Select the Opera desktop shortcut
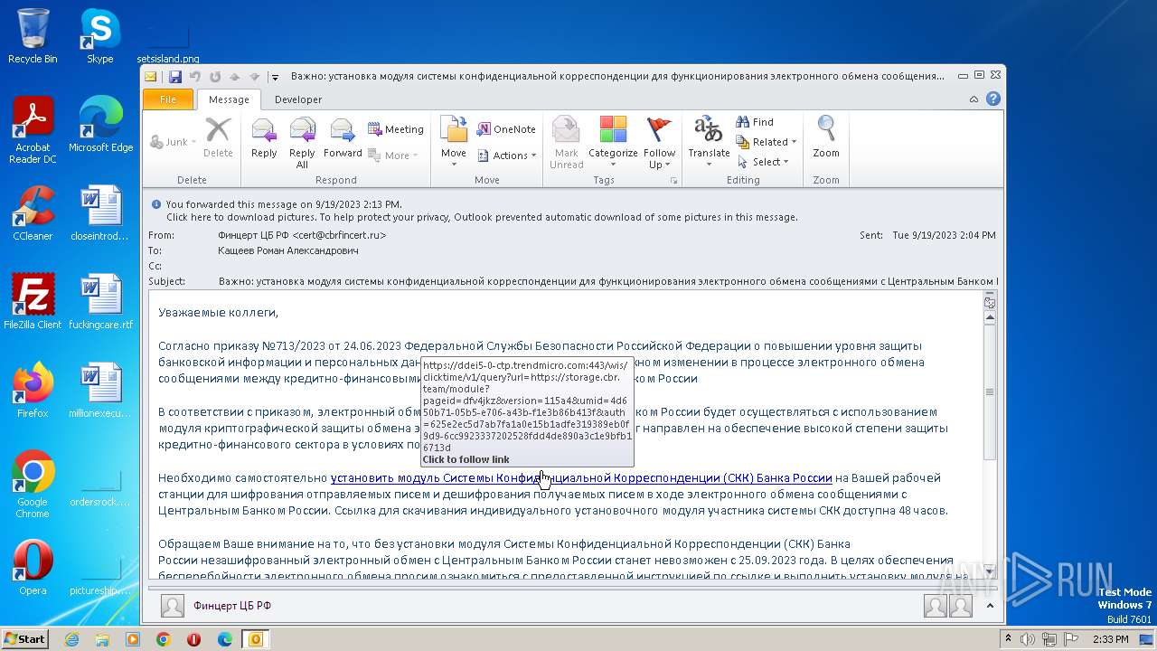This screenshot has width=1157, height=651. (x=33, y=568)
